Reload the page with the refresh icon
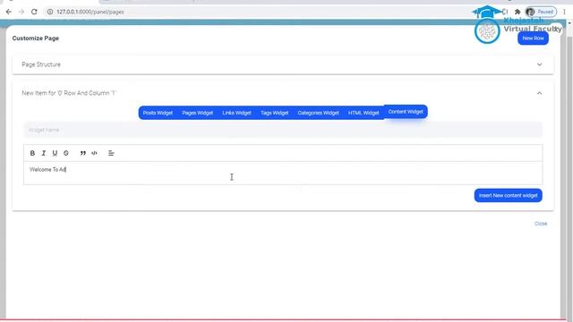The width and height of the screenshot is (573, 322). click(34, 12)
